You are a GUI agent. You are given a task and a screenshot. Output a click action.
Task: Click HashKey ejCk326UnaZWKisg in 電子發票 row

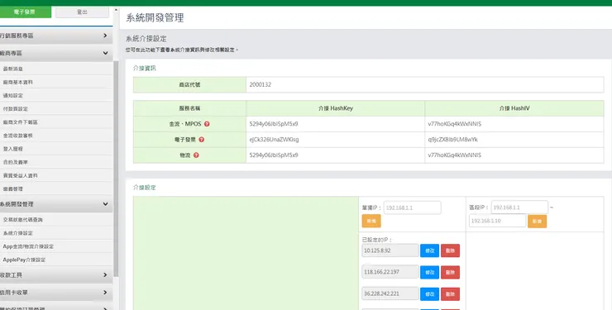tap(274, 140)
